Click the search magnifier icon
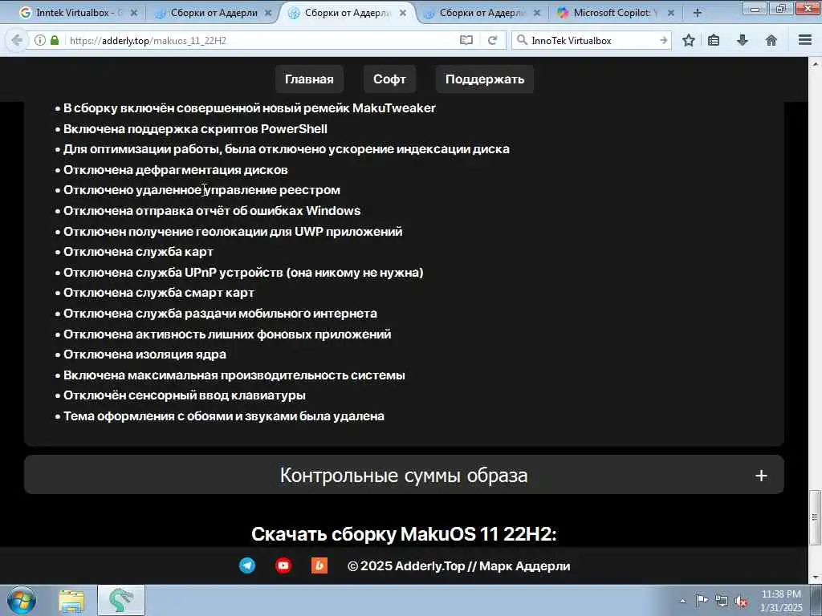This screenshot has width=822, height=616. pos(522,40)
